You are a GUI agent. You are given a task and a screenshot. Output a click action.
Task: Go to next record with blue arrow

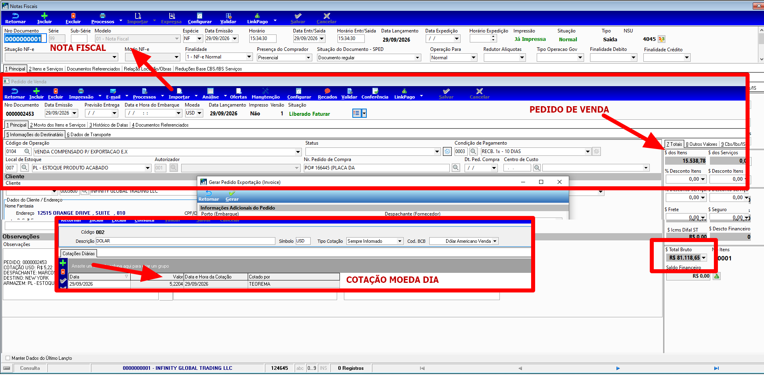click(x=618, y=368)
